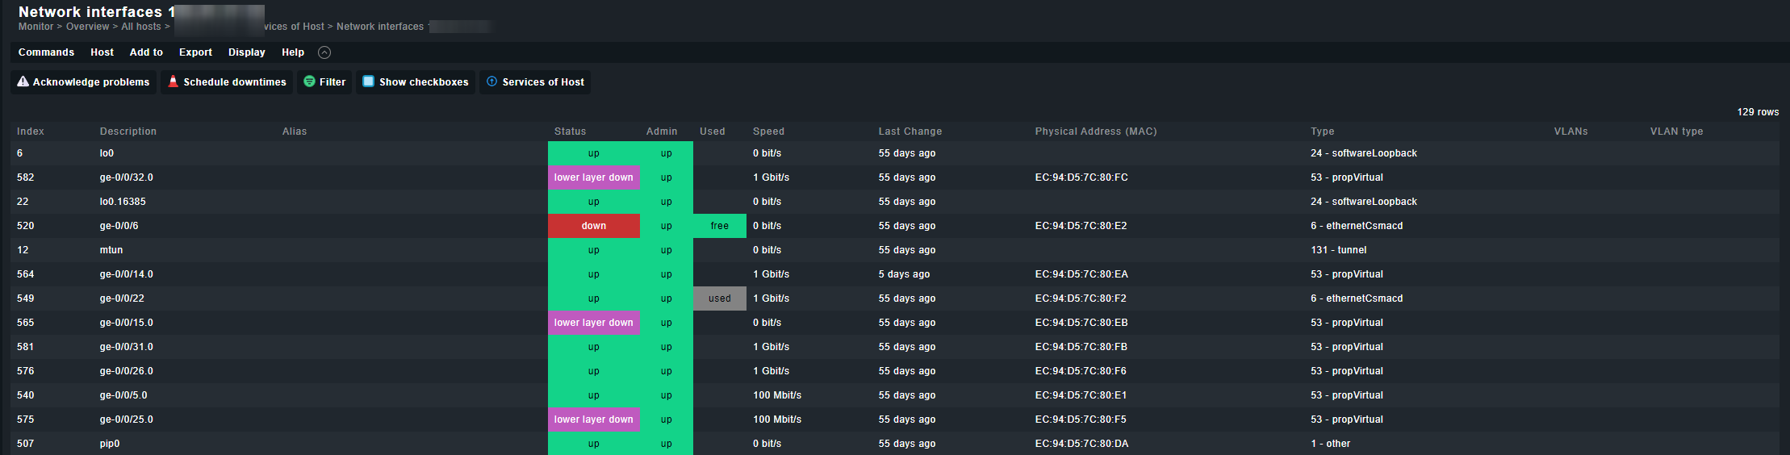Screen dimensions: 1790x455
Task: Click the Help menu item
Action: tap(293, 52)
